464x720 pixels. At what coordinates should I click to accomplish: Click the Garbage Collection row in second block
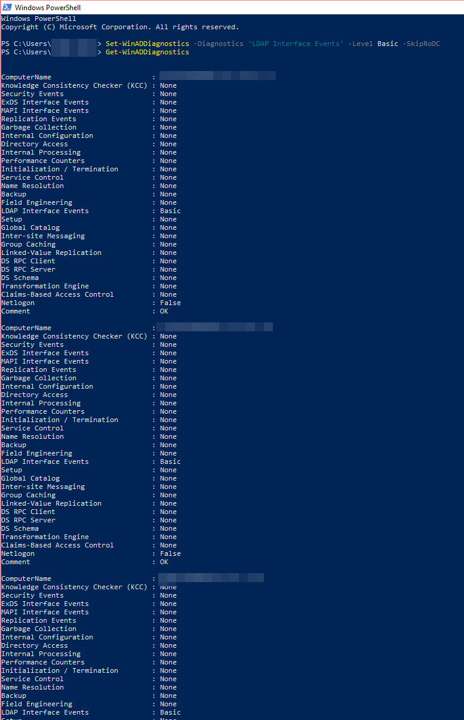pos(39,378)
